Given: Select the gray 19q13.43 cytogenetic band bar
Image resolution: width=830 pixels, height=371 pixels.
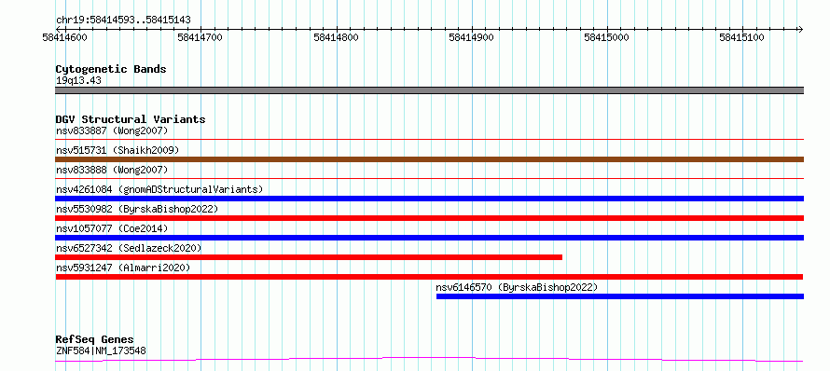Looking at the screenshot, I should pyautogui.click(x=429, y=90).
